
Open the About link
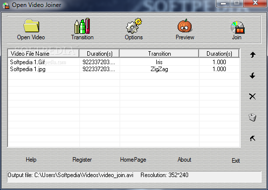184,160
